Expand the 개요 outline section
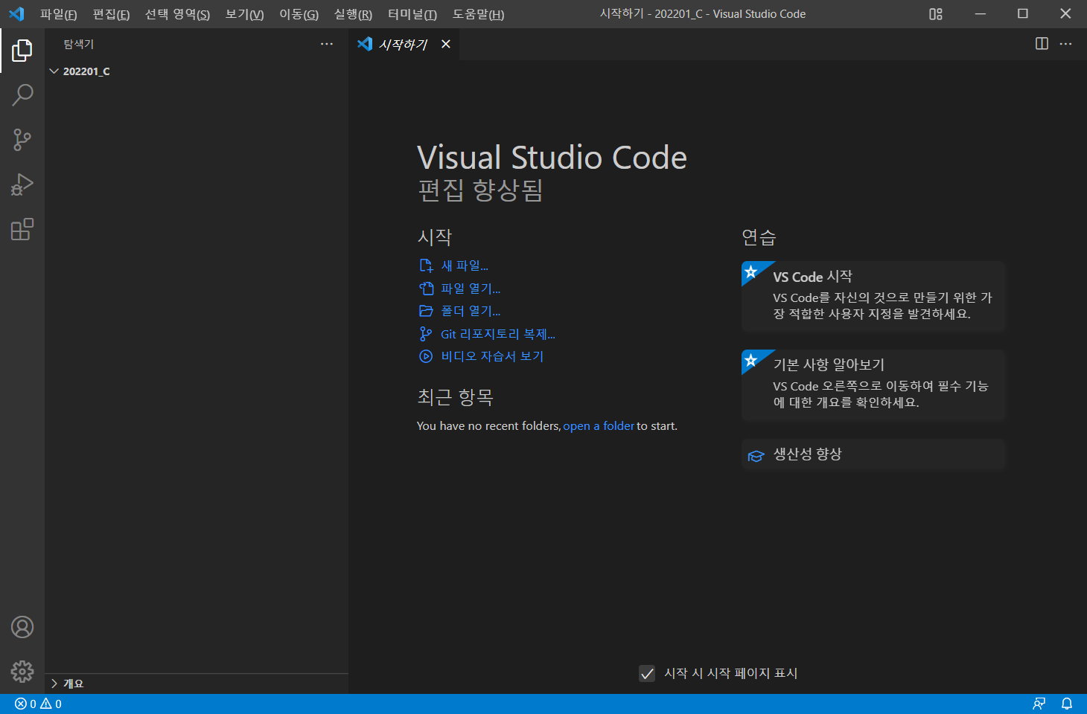The height and width of the screenshot is (714, 1087). (x=197, y=684)
